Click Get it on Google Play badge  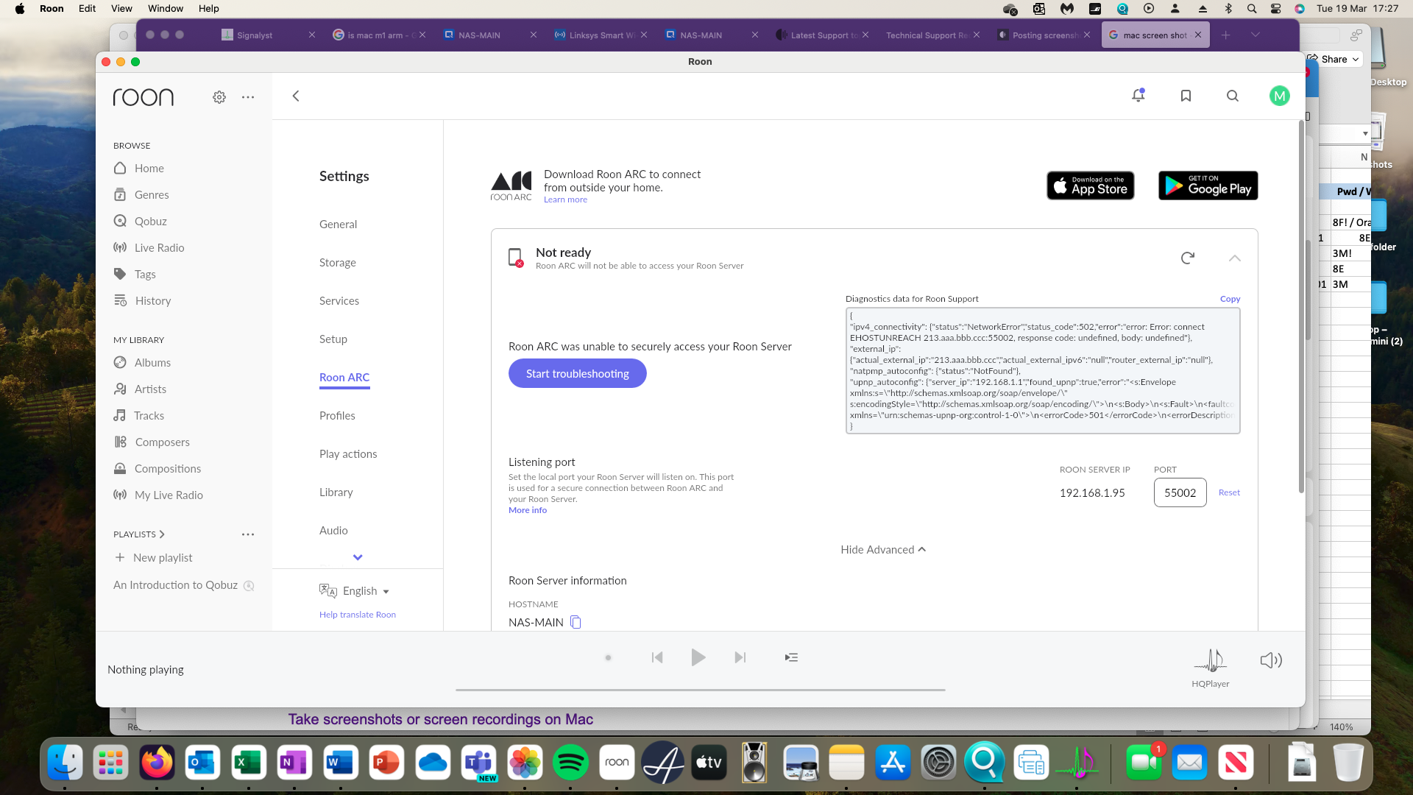click(x=1208, y=186)
